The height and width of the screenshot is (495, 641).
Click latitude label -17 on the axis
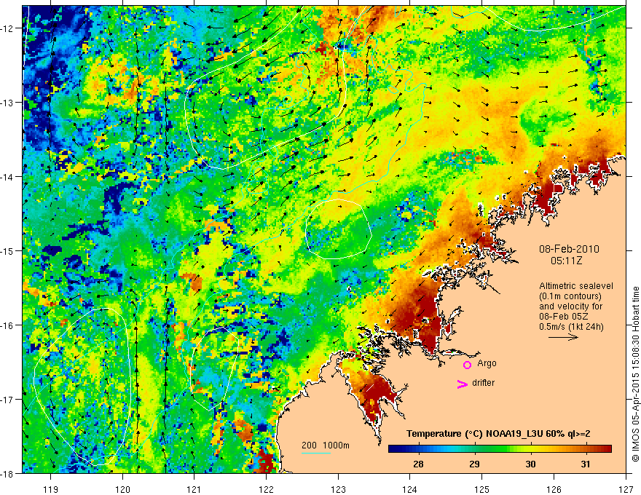[x=7, y=400]
